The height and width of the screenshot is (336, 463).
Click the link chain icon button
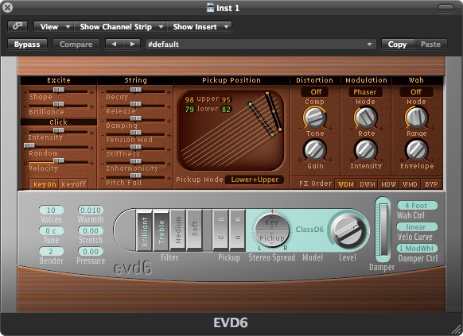click(18, 26)
